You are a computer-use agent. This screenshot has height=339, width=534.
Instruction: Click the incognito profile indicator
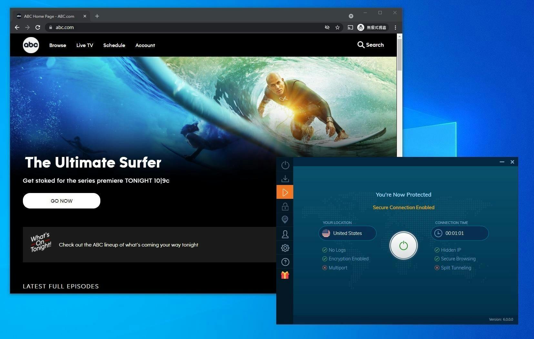(x=372, y=27)
